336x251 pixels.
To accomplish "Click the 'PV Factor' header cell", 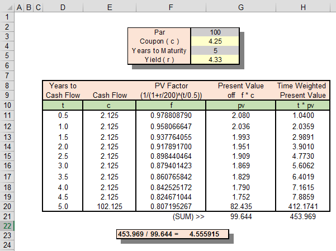I will pos(171,86).
